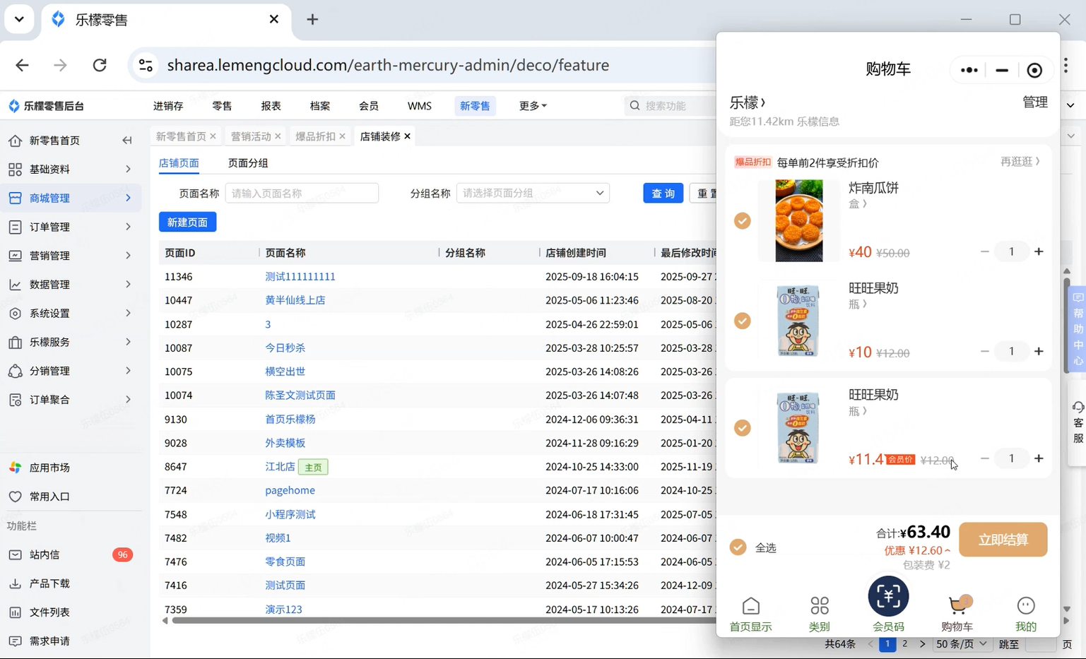The height and width of the screenshot is (659, 1086).
Task: Open the 报表 top menu
Action: point(271,106)
